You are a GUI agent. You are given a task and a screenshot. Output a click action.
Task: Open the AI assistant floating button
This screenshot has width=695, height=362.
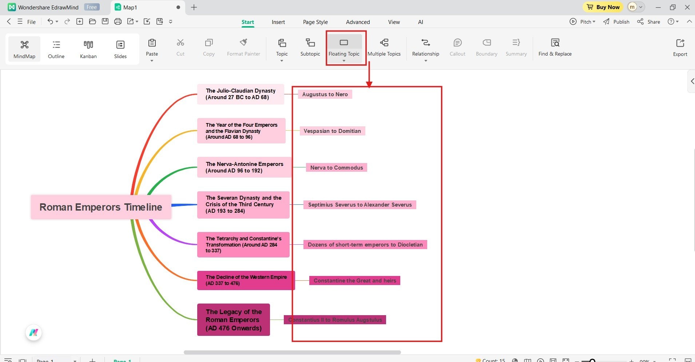(34, 332)
